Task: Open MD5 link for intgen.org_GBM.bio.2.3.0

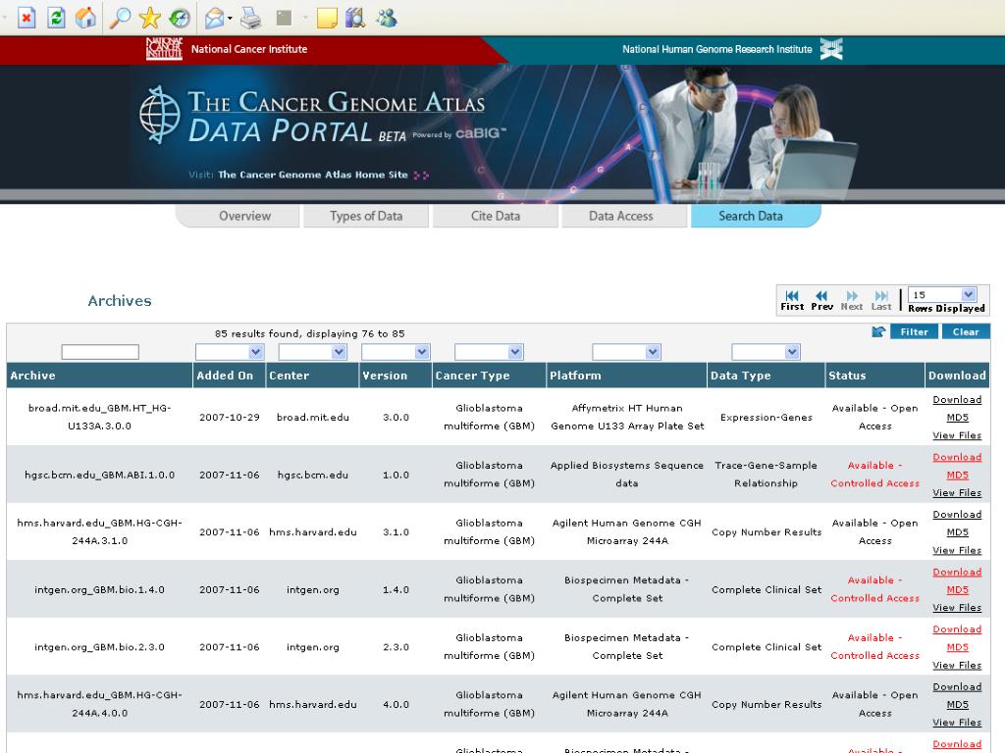Action: [958, 647]
